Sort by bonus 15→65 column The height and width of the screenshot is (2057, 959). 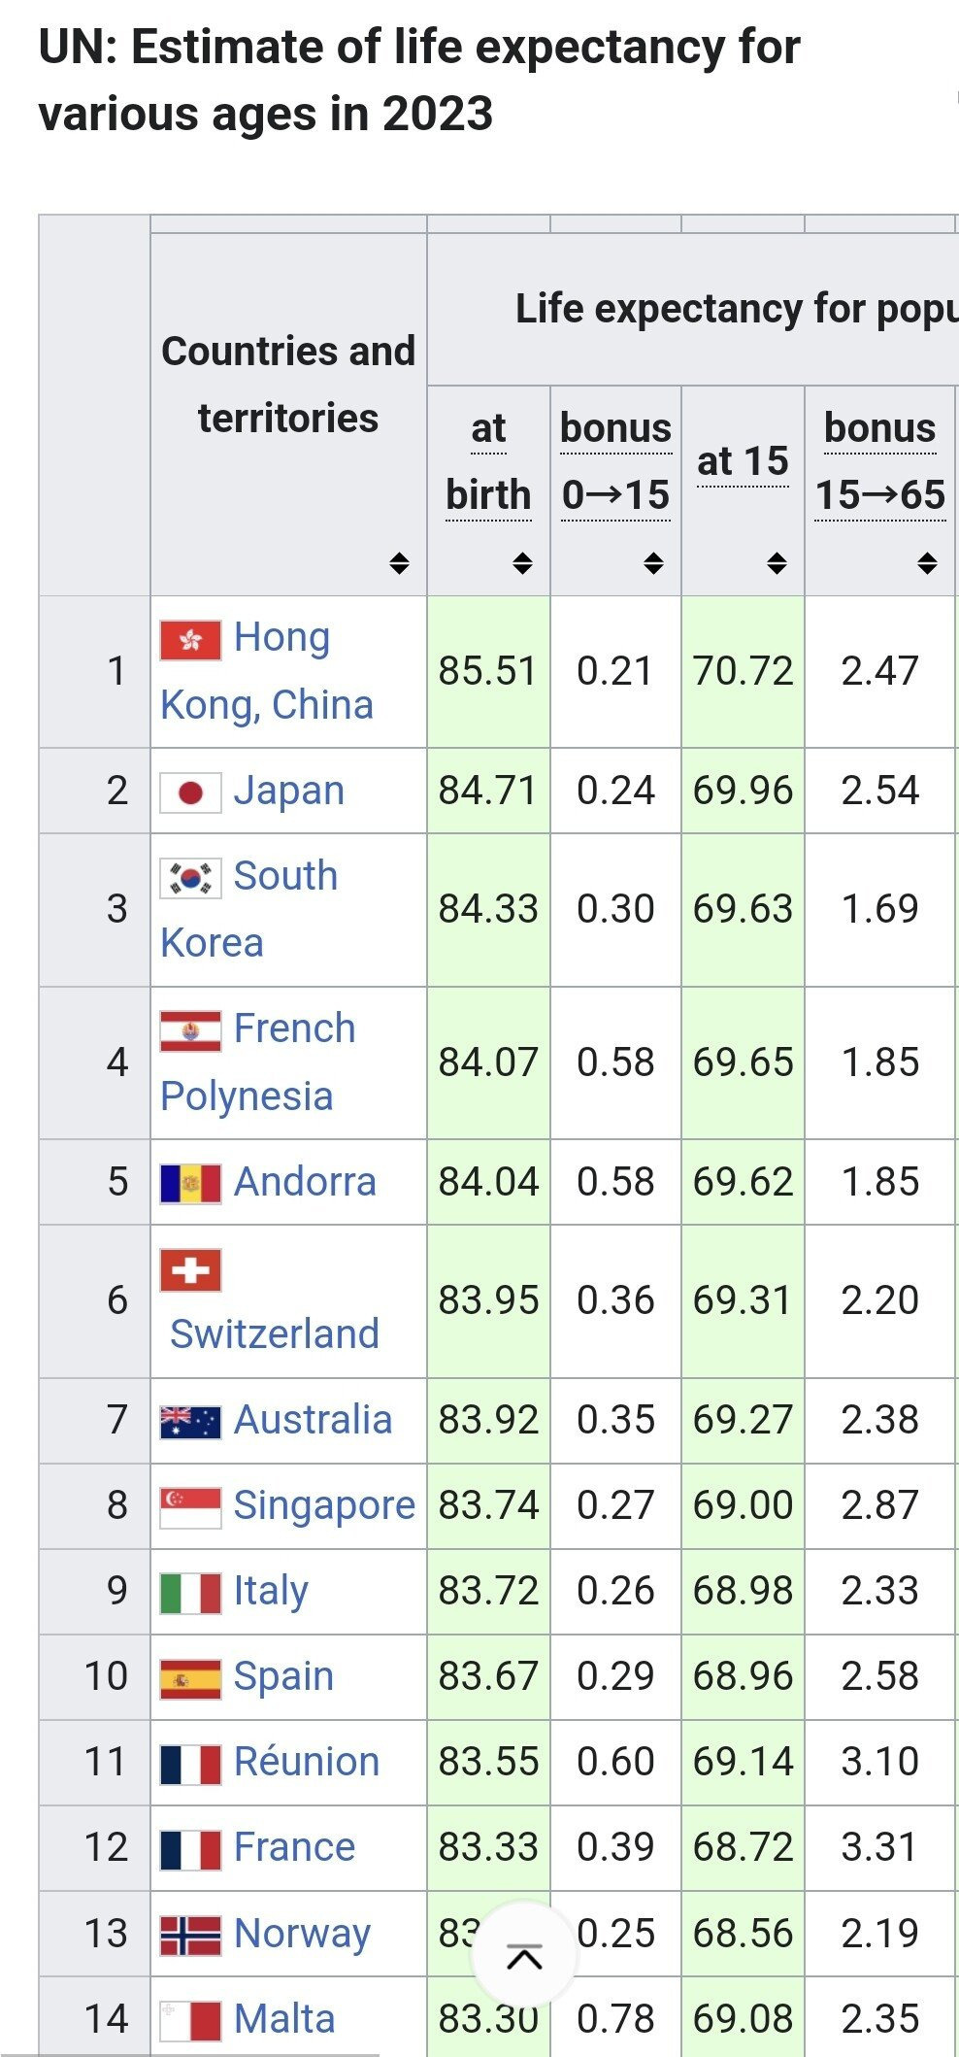(x=927, y=563)
